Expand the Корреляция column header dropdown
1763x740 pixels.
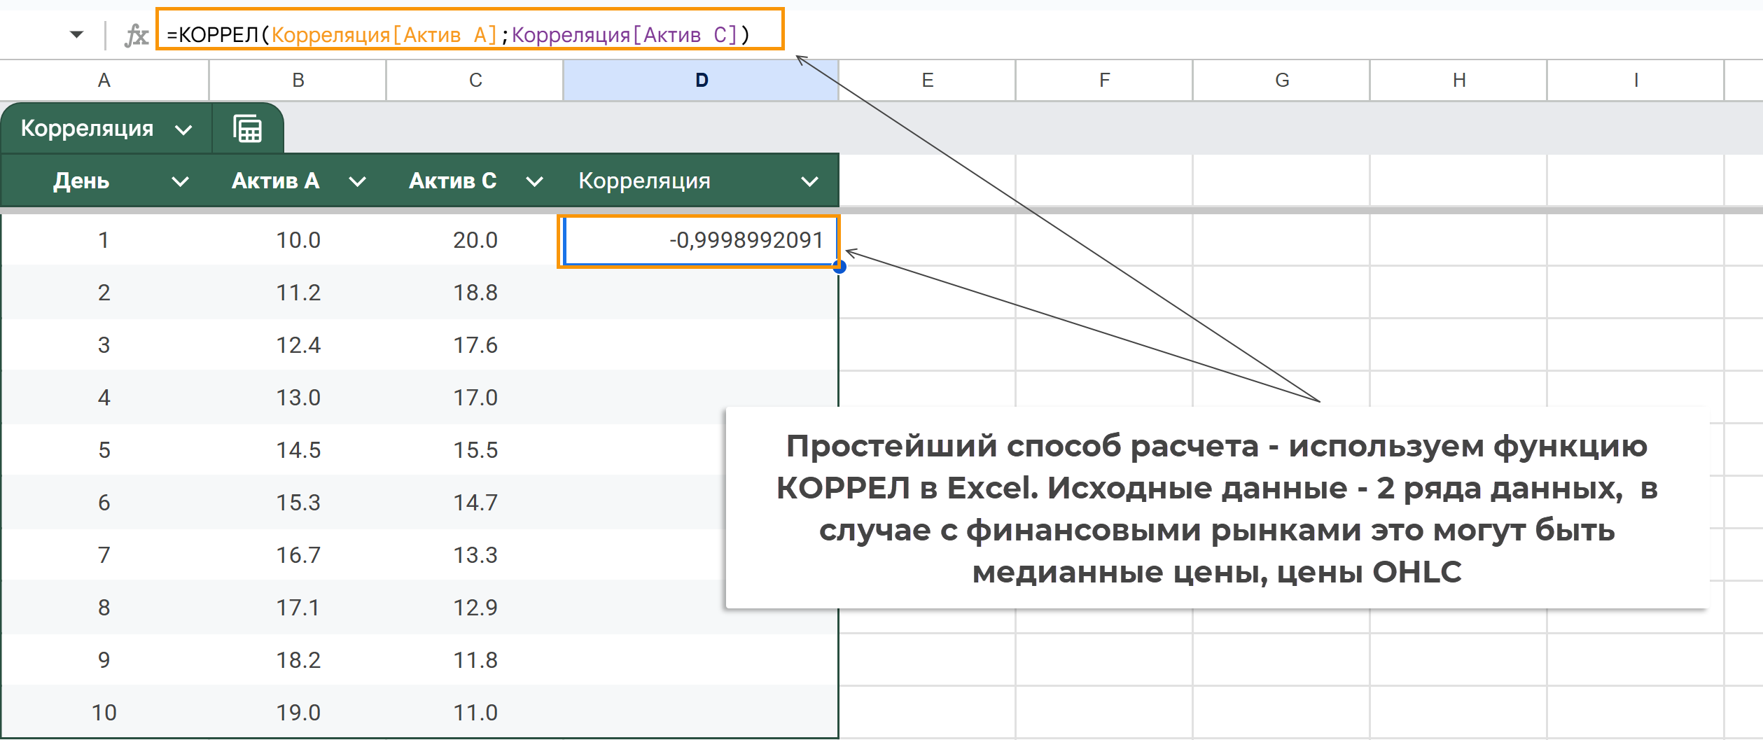(809, 182)
